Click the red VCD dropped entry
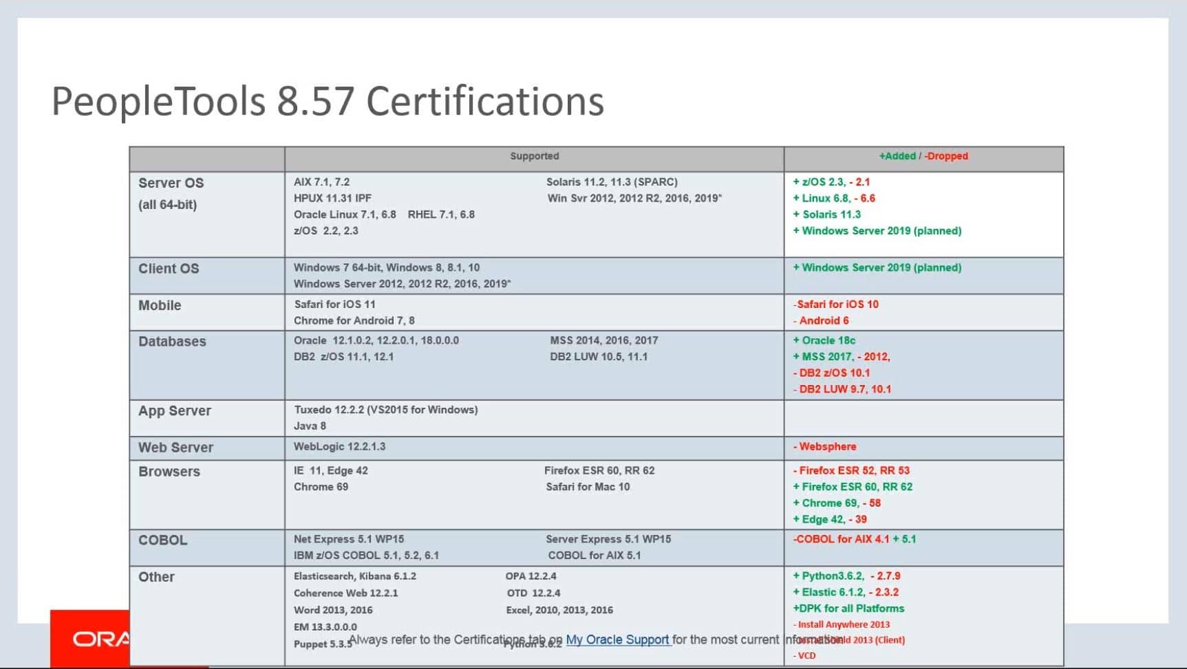 (805, 655)
